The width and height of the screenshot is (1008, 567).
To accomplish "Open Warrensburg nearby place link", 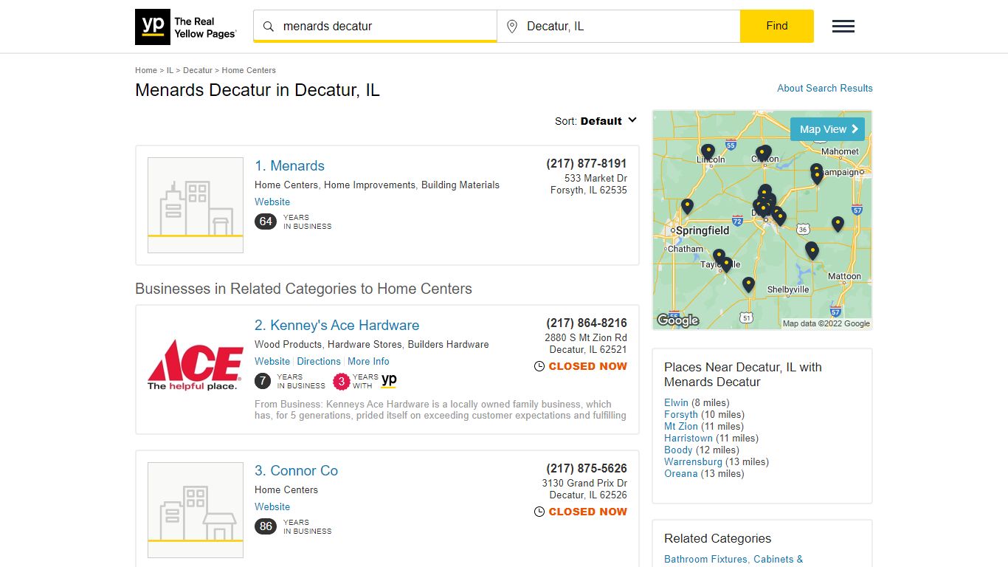I will coord(693,461).
